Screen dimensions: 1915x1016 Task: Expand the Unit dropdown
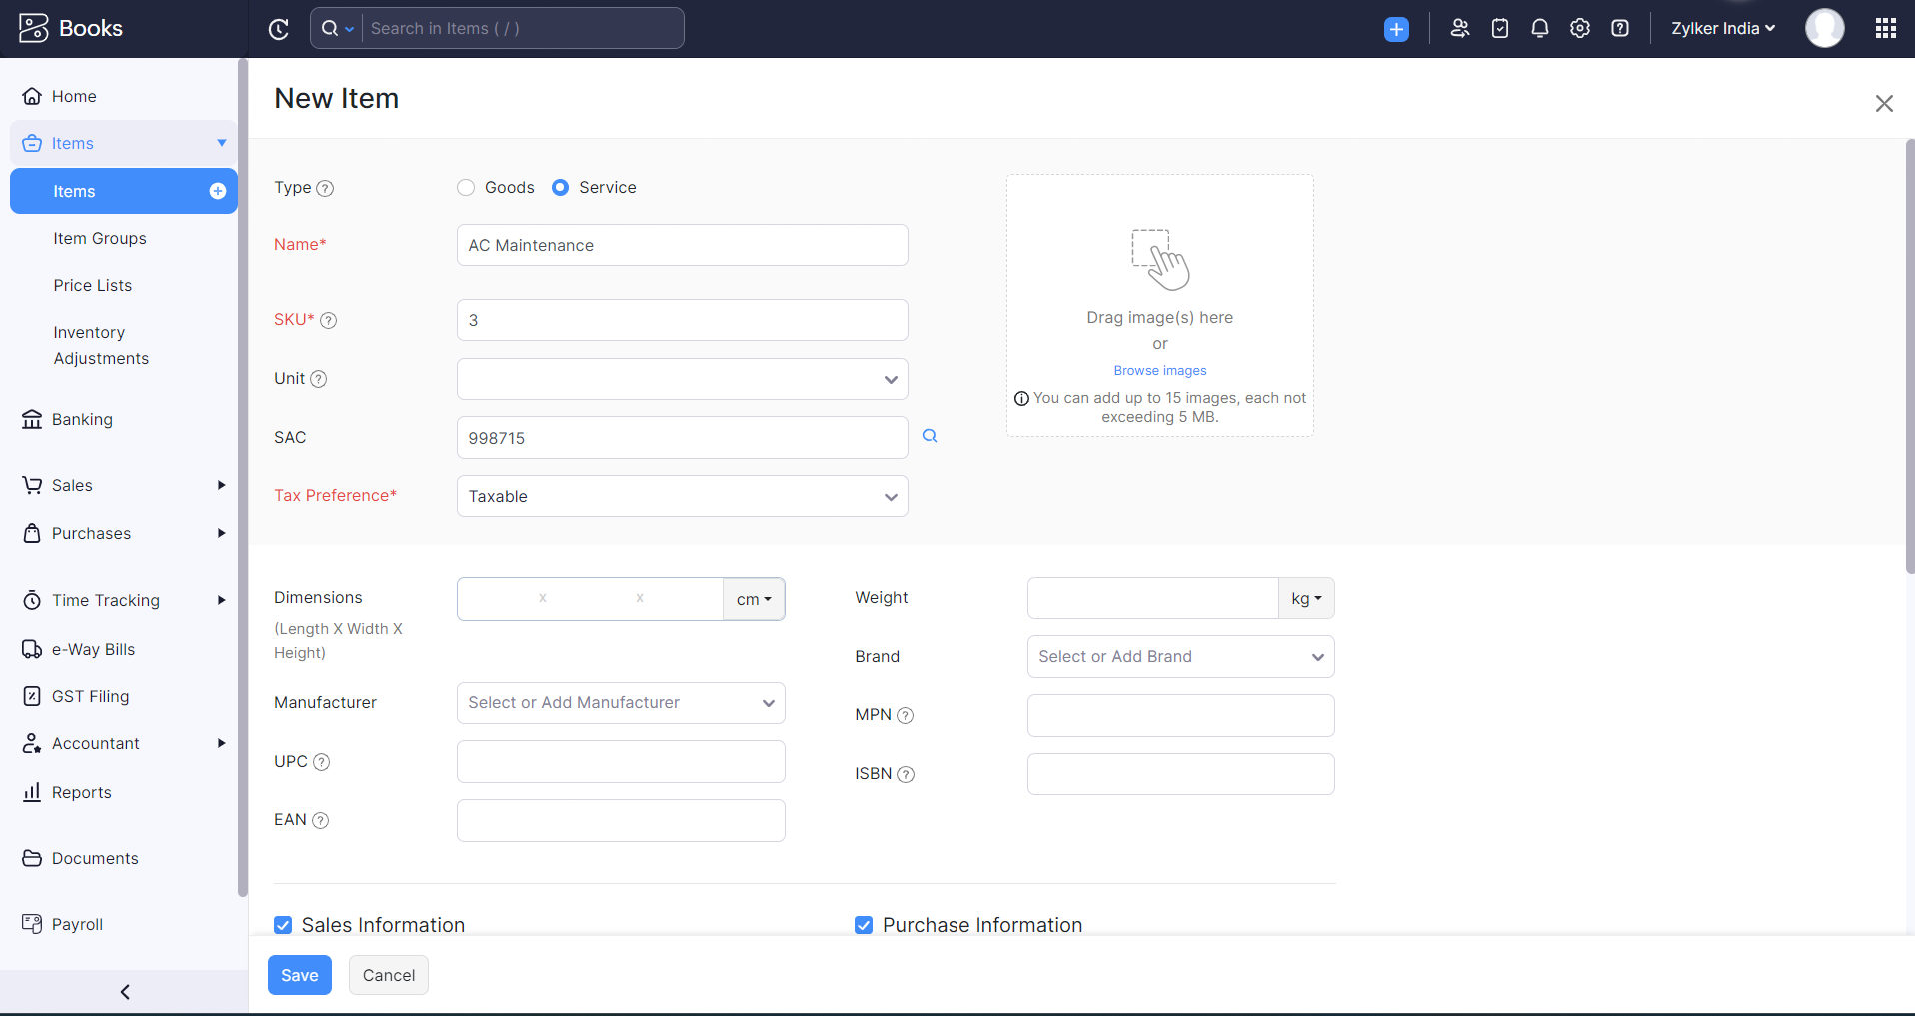pos(682,379)
